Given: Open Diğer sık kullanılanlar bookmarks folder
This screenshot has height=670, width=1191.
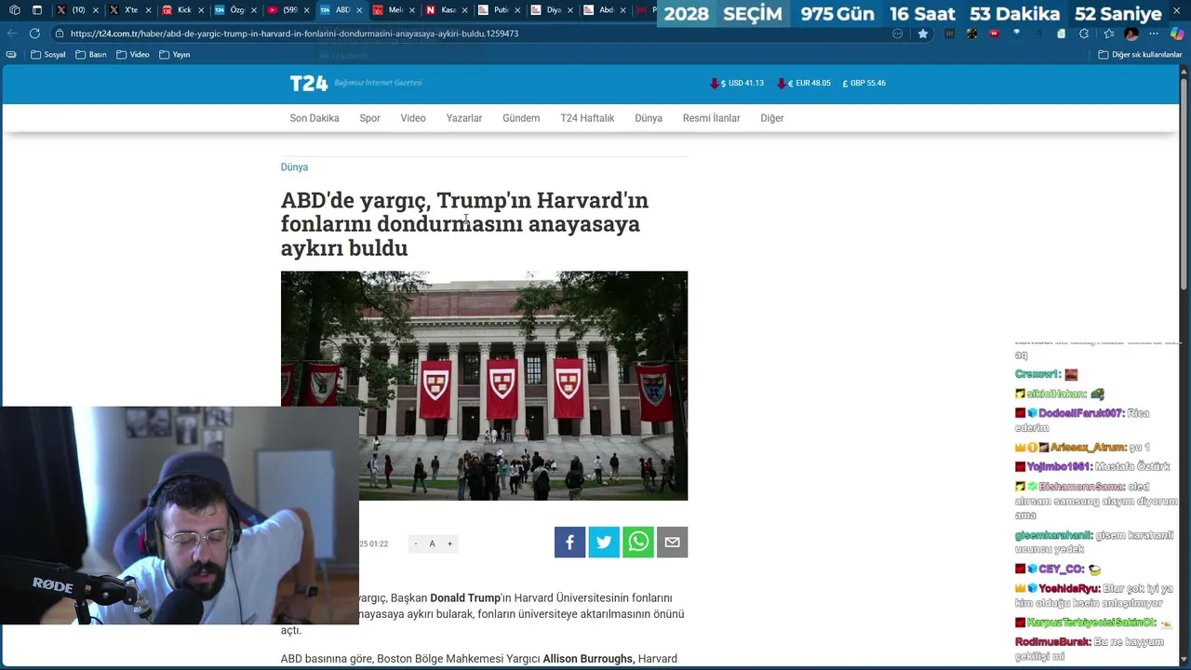Looking at the screenshot, I should click(x=1140, y=55).
